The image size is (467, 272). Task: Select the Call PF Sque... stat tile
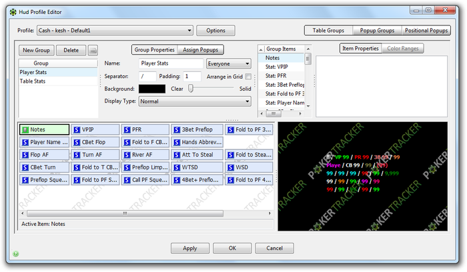pyautogui.click(x=145, y=180)
